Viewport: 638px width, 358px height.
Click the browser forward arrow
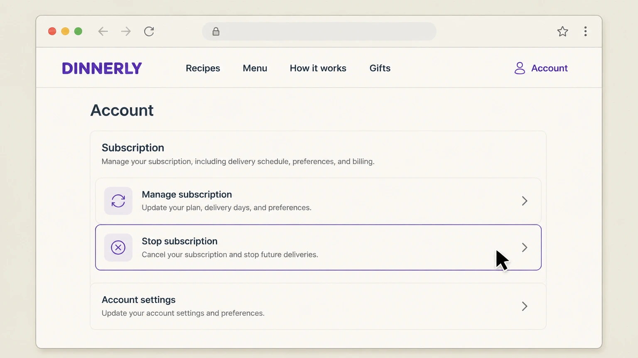tap(126, 31)
